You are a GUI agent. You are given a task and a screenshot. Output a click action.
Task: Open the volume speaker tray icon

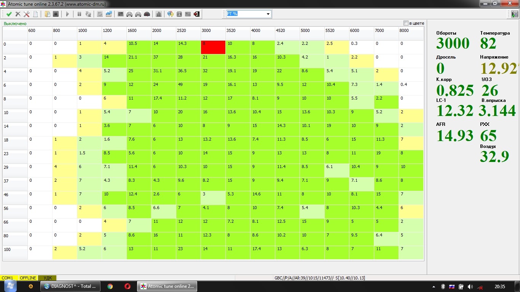(470, 287)
